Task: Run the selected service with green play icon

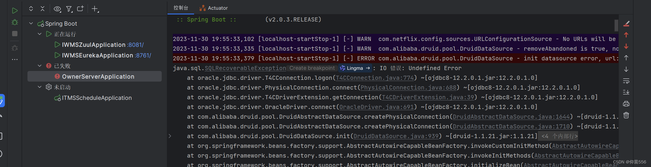Action: pos(15,11)
